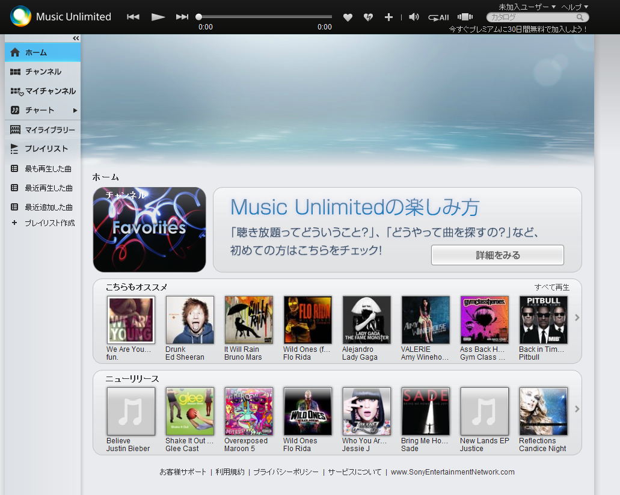The image size is (620, 495).
Task: Expand the チャート submenu arrow
Action: point(75,110)
